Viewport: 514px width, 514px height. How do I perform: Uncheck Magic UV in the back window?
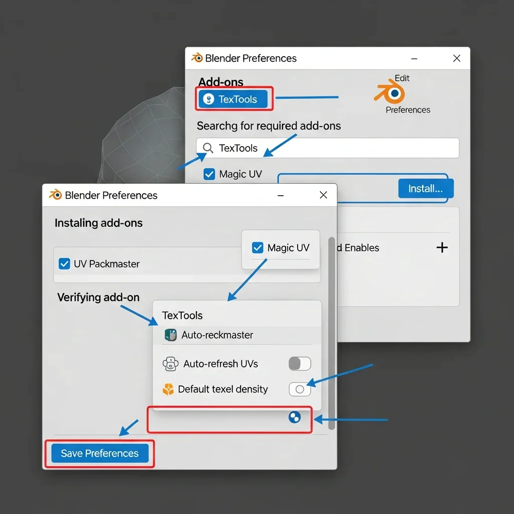tap(209, 174)
